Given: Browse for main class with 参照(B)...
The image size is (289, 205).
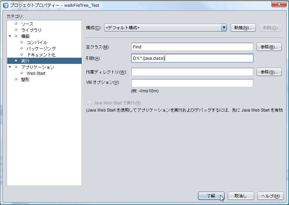Looking at the screenshot, I should point(269,47).
